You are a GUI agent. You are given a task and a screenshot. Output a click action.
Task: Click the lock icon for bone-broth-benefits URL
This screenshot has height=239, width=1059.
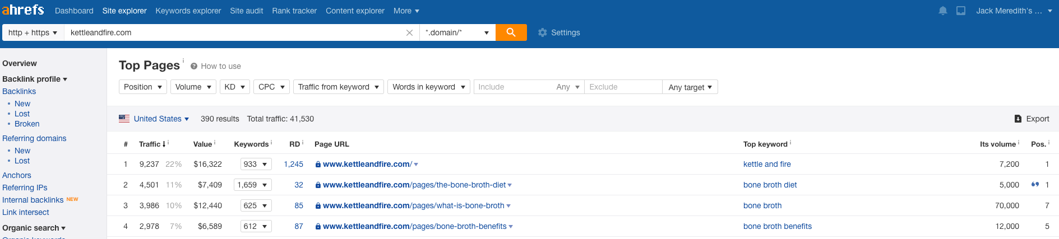point(318,226)
